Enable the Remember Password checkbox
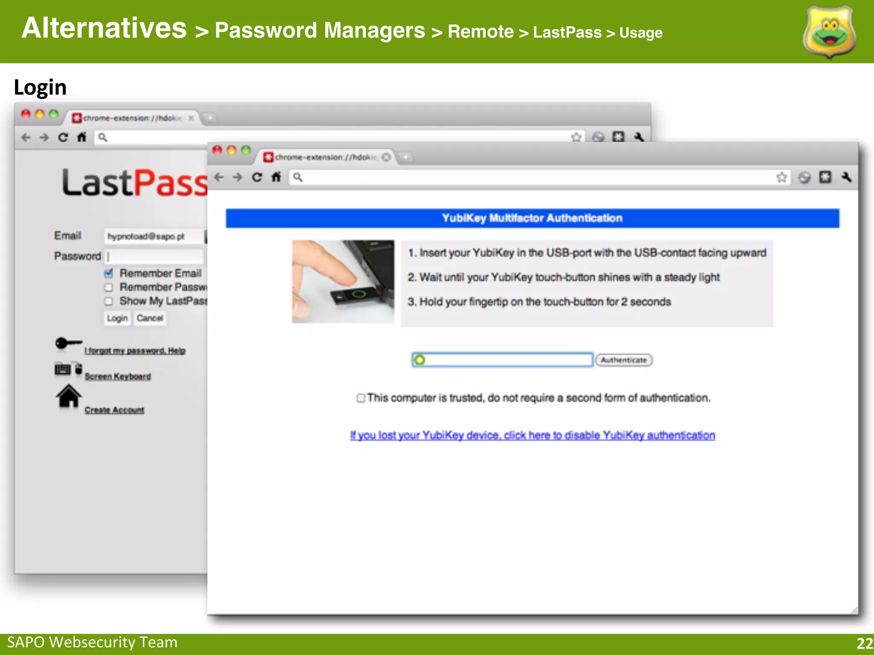 [x=109, y=287]
